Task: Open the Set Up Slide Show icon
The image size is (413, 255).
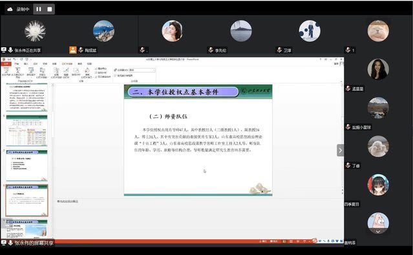Action: (56, 72)
